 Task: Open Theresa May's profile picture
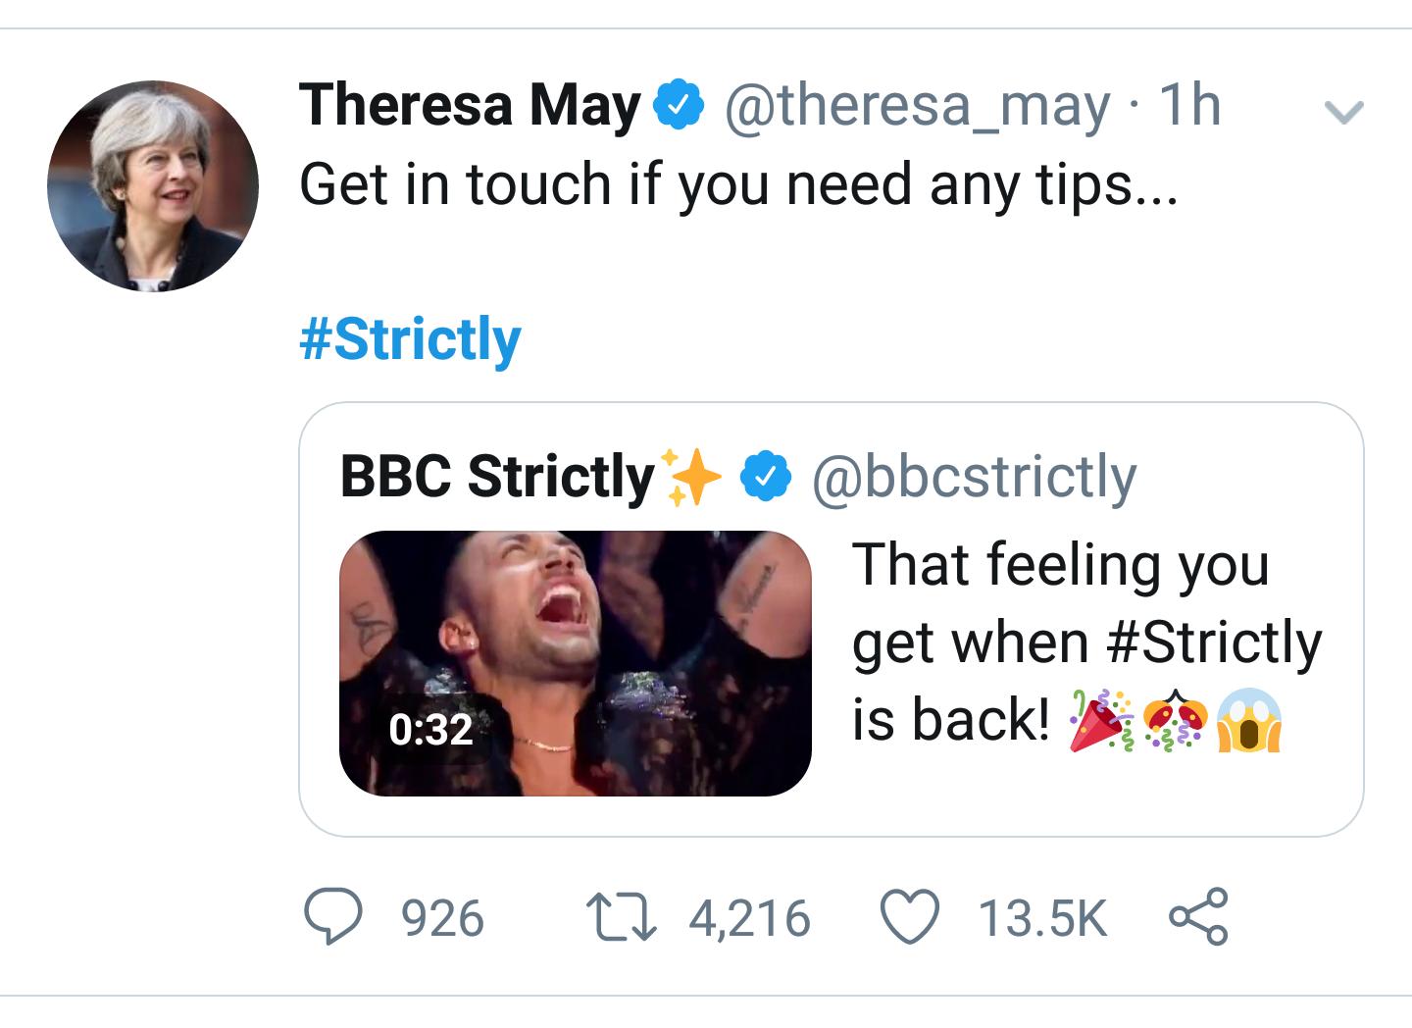pos(153,186)
